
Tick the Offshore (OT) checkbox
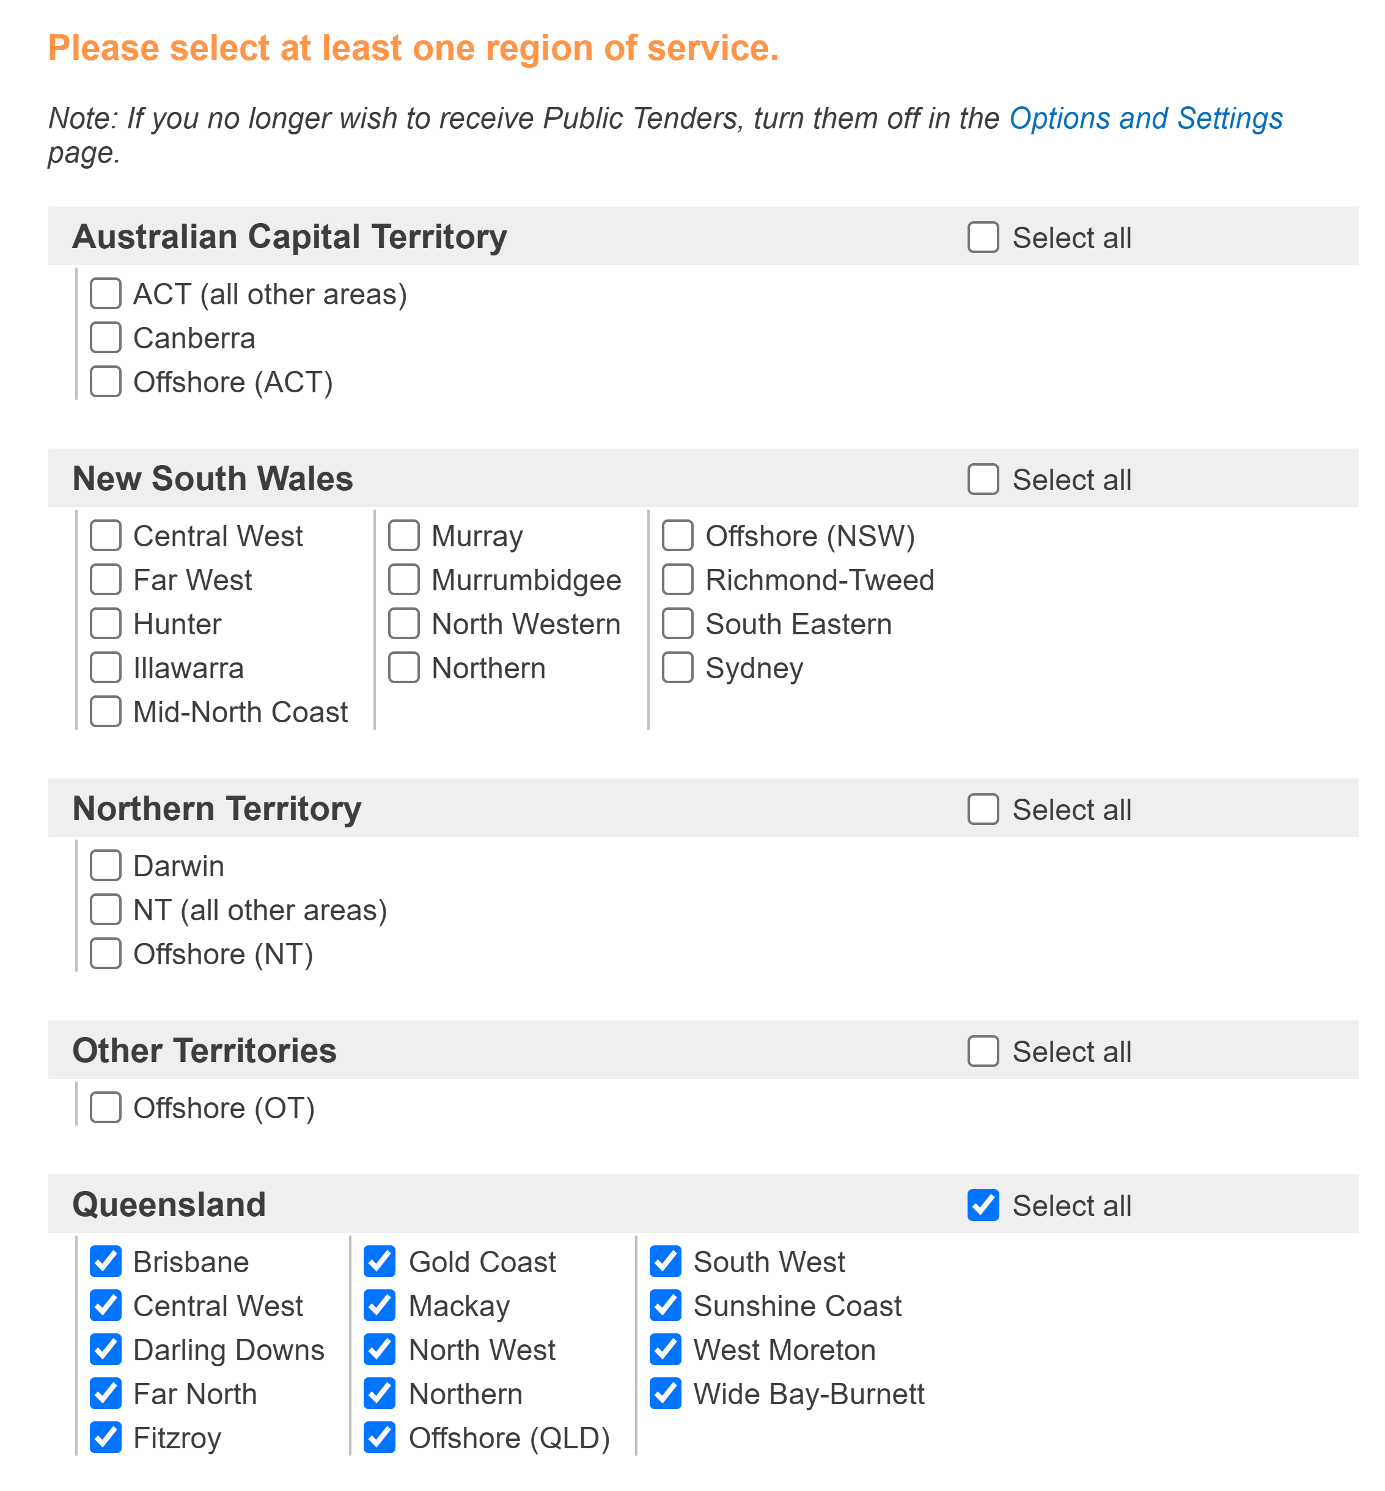pyautogui.click(x=106, y=1107)
